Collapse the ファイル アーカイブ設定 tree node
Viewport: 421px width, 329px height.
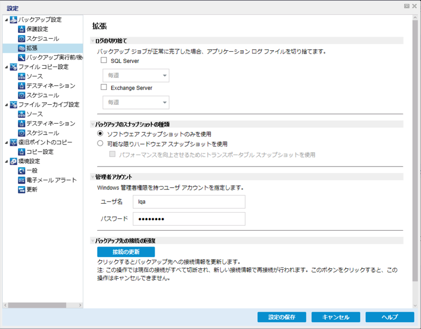6,105
